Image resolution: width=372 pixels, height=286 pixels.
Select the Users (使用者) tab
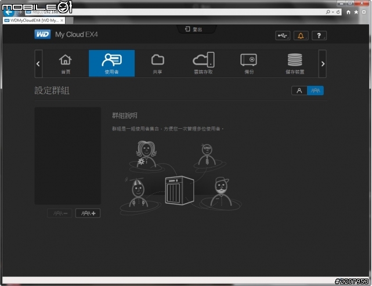[x=112, y=63]
